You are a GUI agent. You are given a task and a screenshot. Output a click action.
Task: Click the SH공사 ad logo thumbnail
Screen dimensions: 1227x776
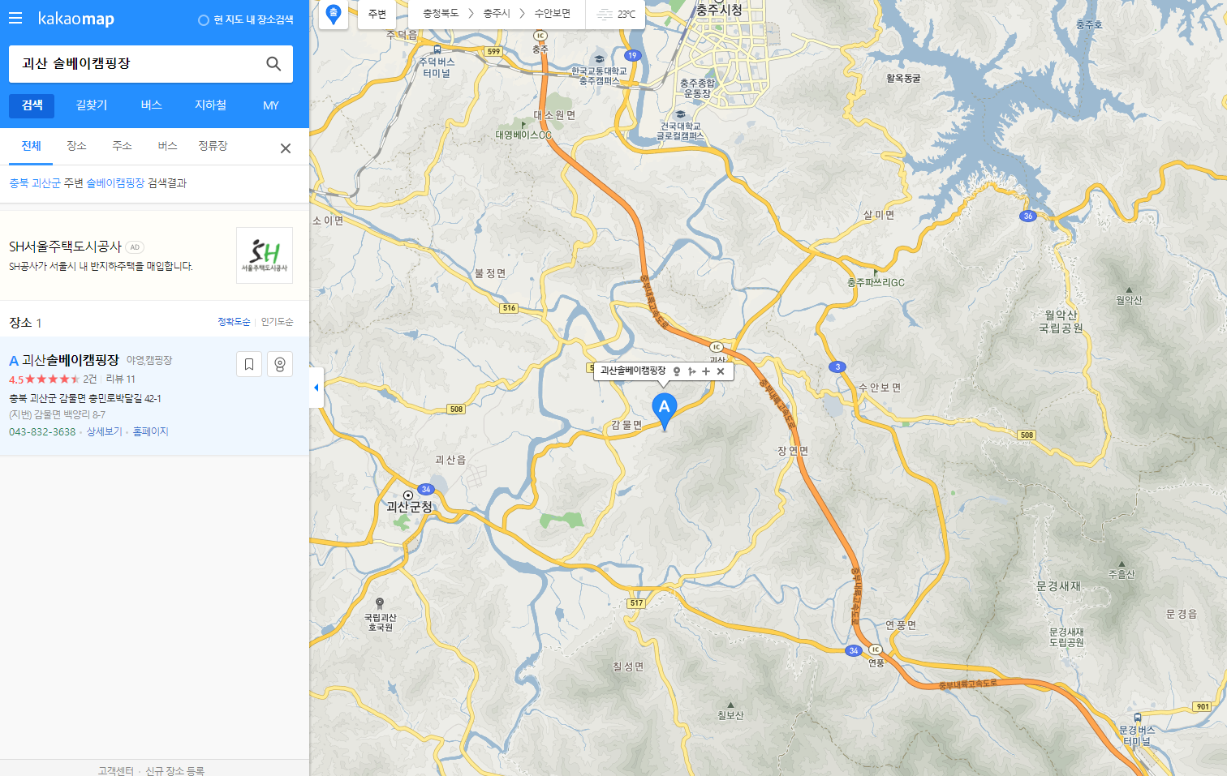pyautogui.click(x=265, y=255)
